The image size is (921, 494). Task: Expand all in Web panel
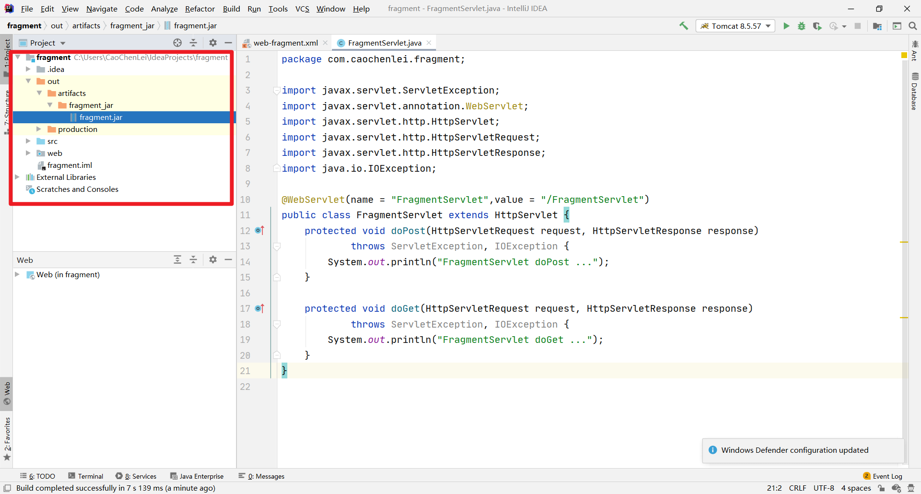pyautogui.click(x=177, y=259)
